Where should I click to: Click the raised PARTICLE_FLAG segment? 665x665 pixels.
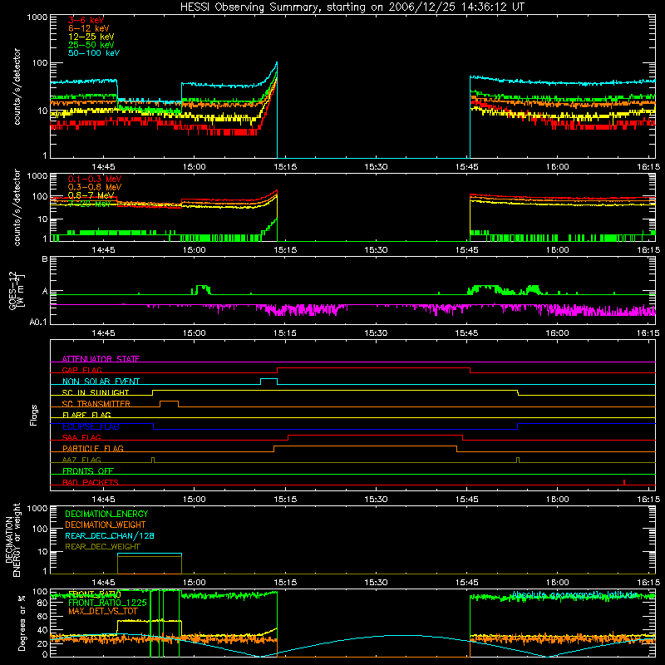(365, 446)
